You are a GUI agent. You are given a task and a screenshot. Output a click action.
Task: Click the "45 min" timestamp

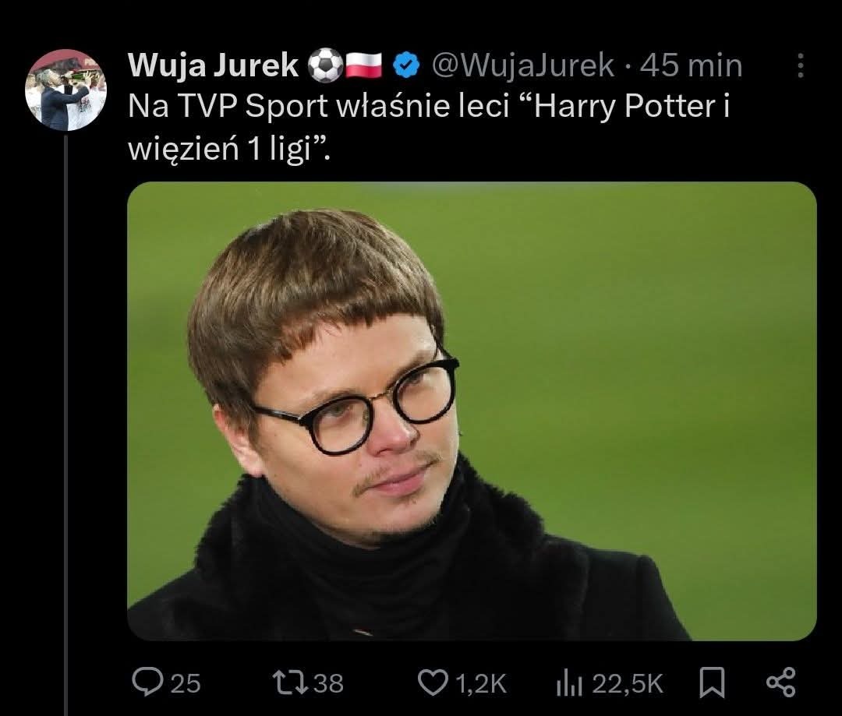(691, 66)
